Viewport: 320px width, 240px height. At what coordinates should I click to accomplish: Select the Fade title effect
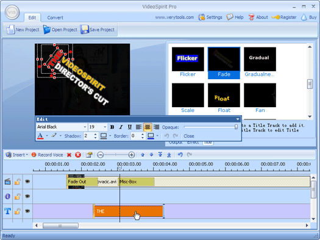(224, 63)
